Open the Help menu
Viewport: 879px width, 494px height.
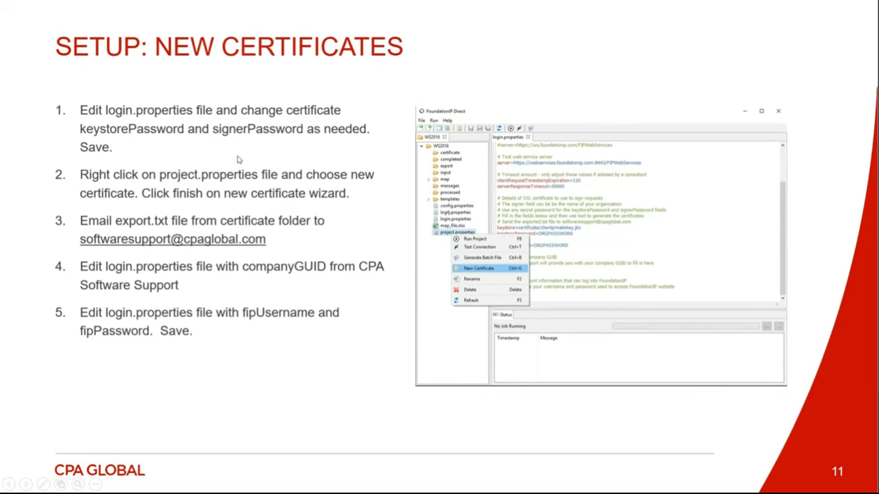point(447,120)
